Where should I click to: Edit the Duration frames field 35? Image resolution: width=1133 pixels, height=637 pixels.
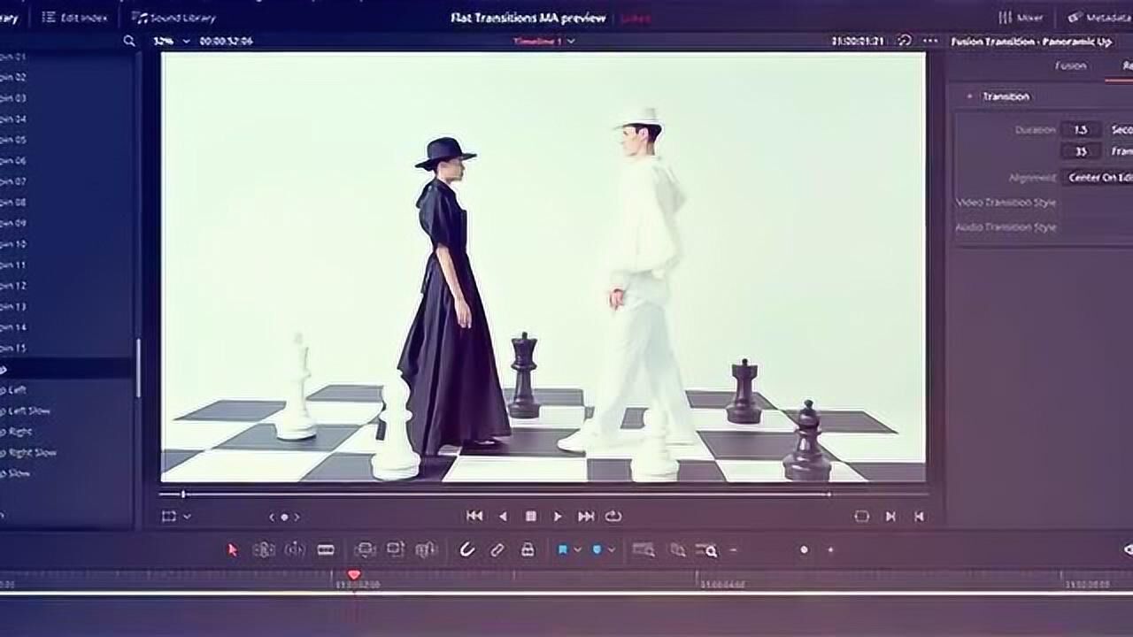pyautogui.click(x=1081, y=151)
